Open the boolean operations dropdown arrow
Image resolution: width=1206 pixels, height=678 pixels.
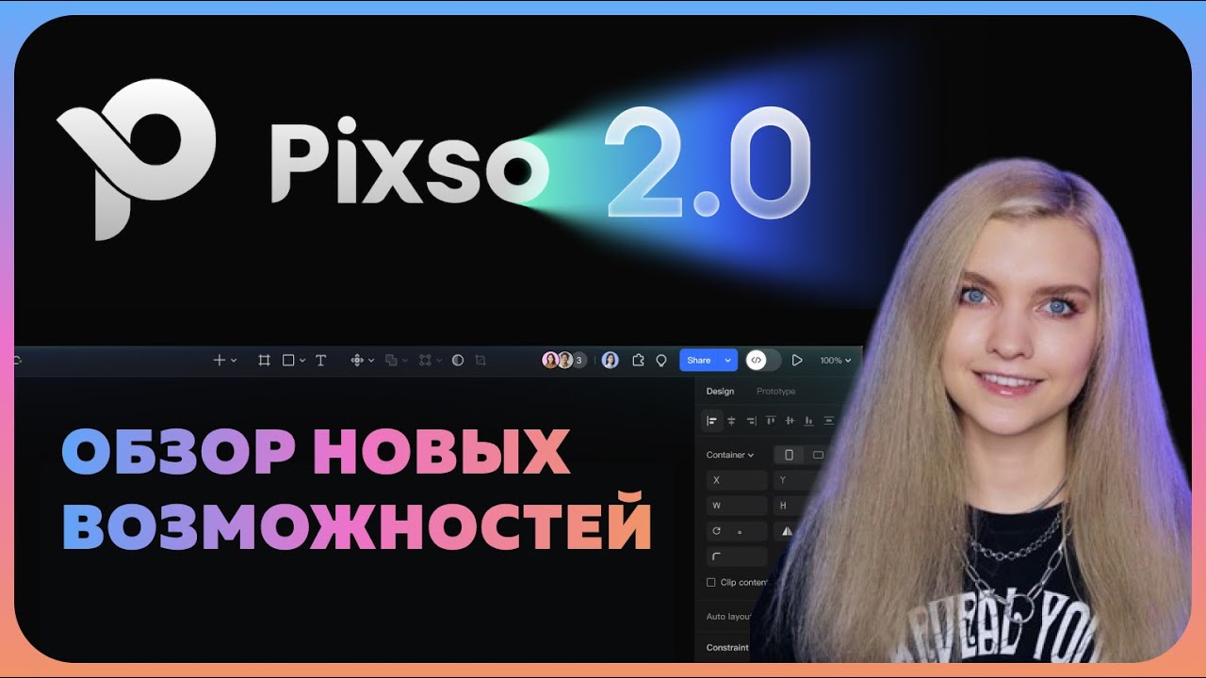pos(405,361)
